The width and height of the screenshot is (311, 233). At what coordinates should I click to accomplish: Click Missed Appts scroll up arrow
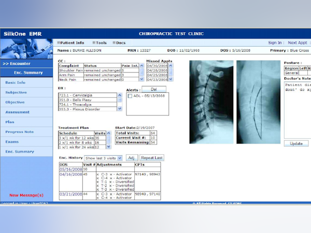[171, 65]
